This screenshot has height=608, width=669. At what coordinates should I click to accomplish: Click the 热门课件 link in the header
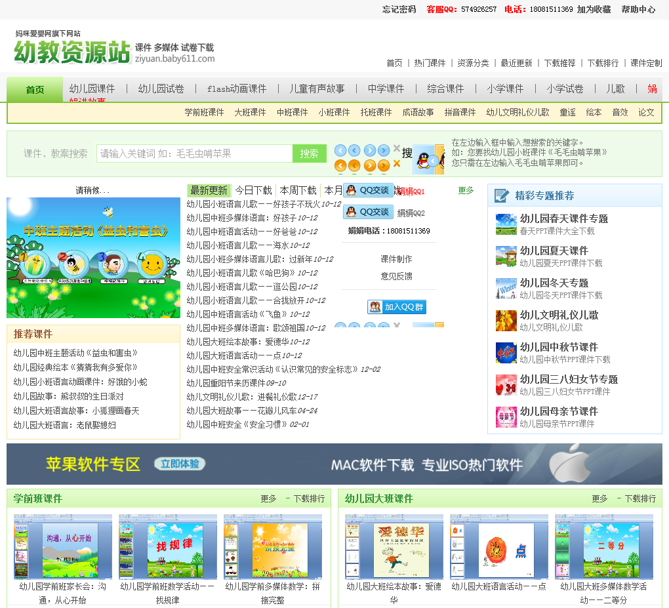pos(430,63)
